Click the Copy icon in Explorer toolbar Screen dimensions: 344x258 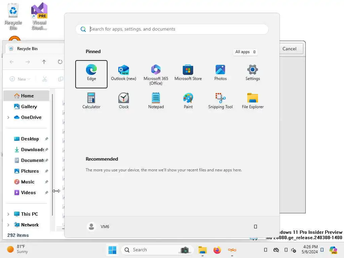[60, 79]
